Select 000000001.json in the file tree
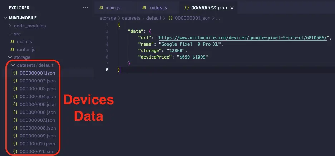Image resolution: width=335 pixels, height=156 pixels. point(38,73)
